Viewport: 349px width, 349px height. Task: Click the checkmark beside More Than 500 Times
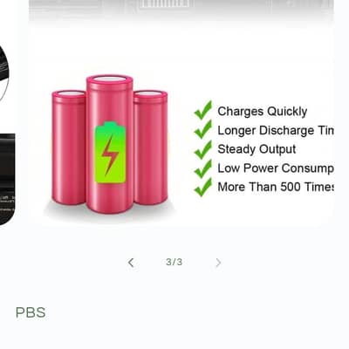203,187
